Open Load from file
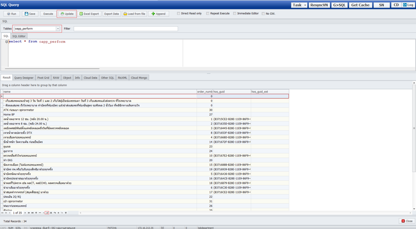 tap(134, 14)
